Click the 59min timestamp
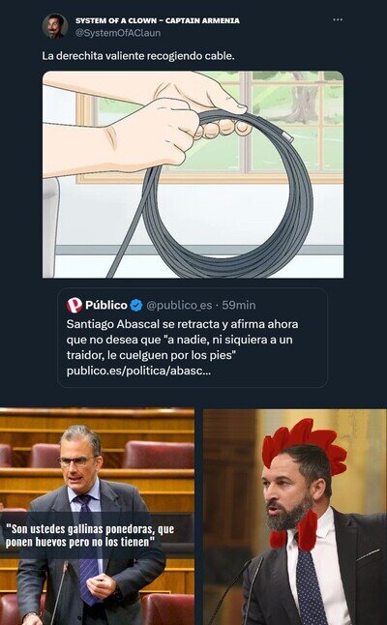 point(239,306)
